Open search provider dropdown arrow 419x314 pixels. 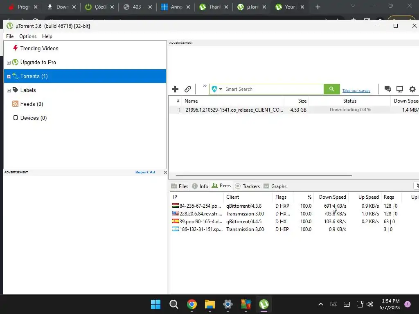pos(221,89)
